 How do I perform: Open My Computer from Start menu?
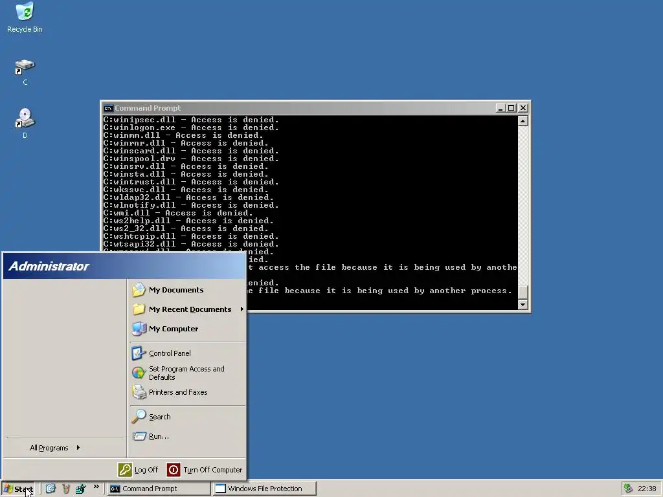tap(187, 329)
